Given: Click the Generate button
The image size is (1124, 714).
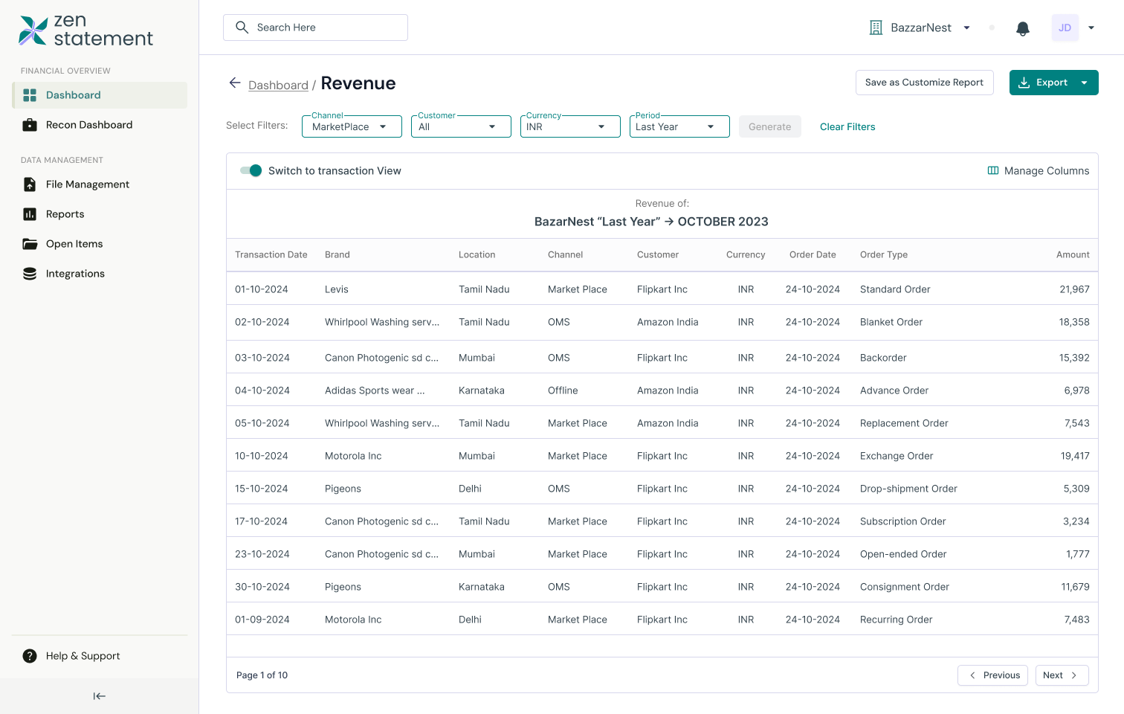Looking at the screenshot, I should pos(769,126).
